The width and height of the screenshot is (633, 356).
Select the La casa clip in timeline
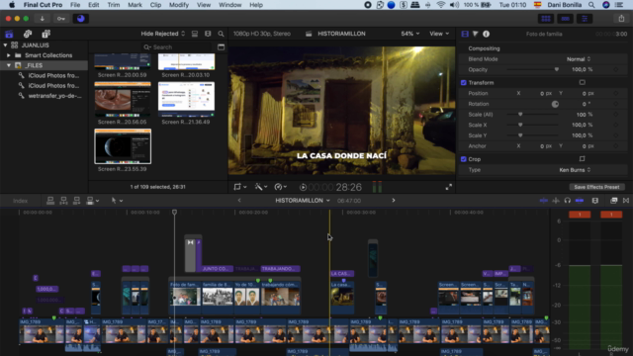pos(342,297)
